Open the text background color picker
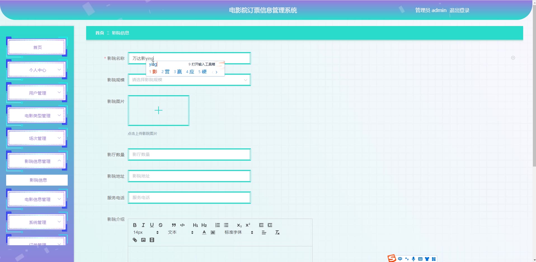The height and width of the screenshot is (262, 536). (x=213, y=232)
